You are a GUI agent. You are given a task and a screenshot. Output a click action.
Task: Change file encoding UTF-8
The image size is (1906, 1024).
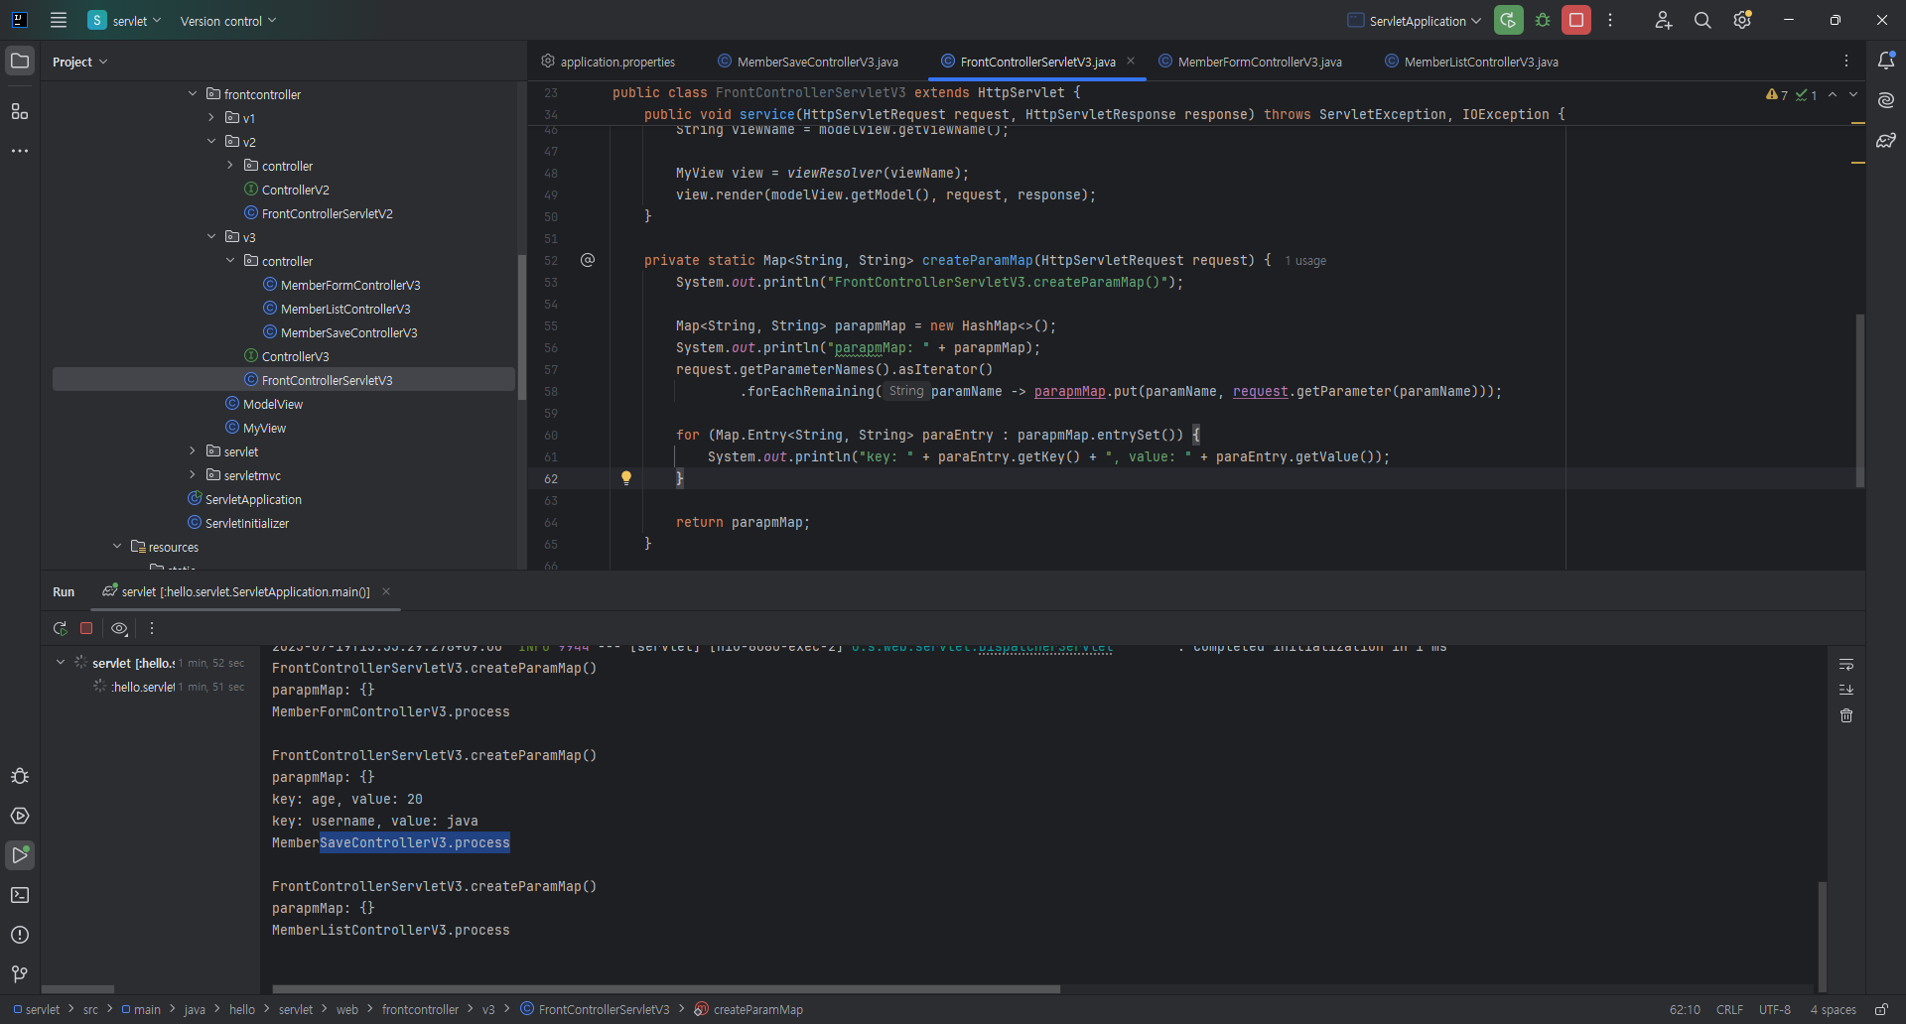click(1775, 1009)
